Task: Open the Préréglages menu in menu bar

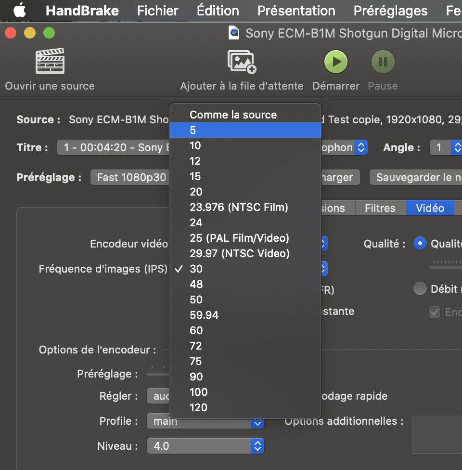Action: point(390,11)
